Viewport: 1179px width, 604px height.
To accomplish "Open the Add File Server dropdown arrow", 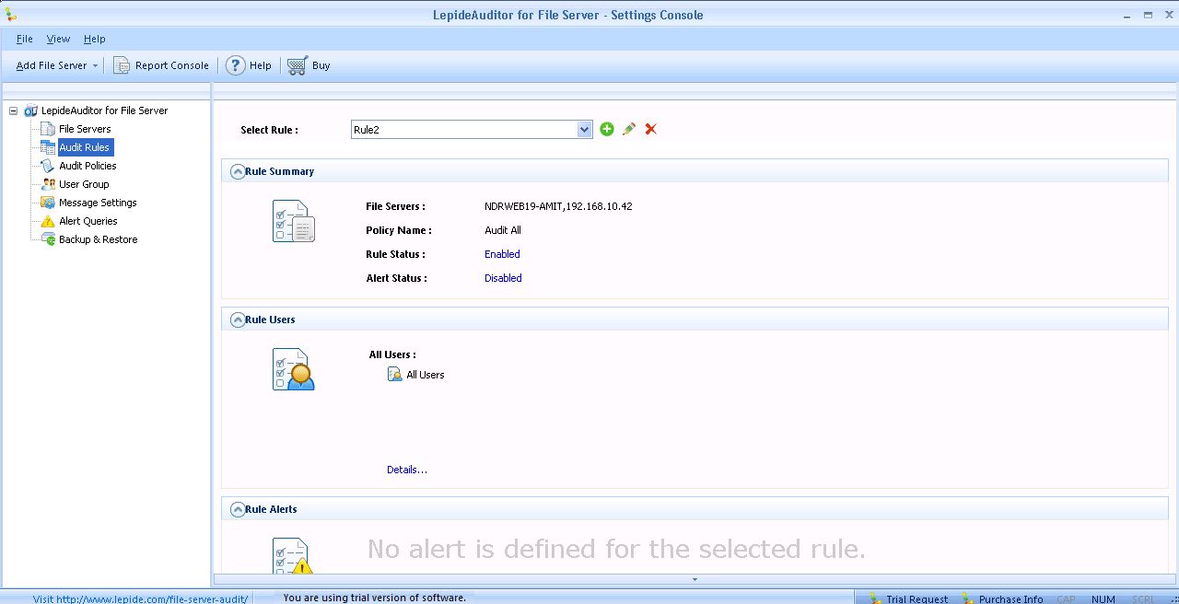I will click(95, 66).
